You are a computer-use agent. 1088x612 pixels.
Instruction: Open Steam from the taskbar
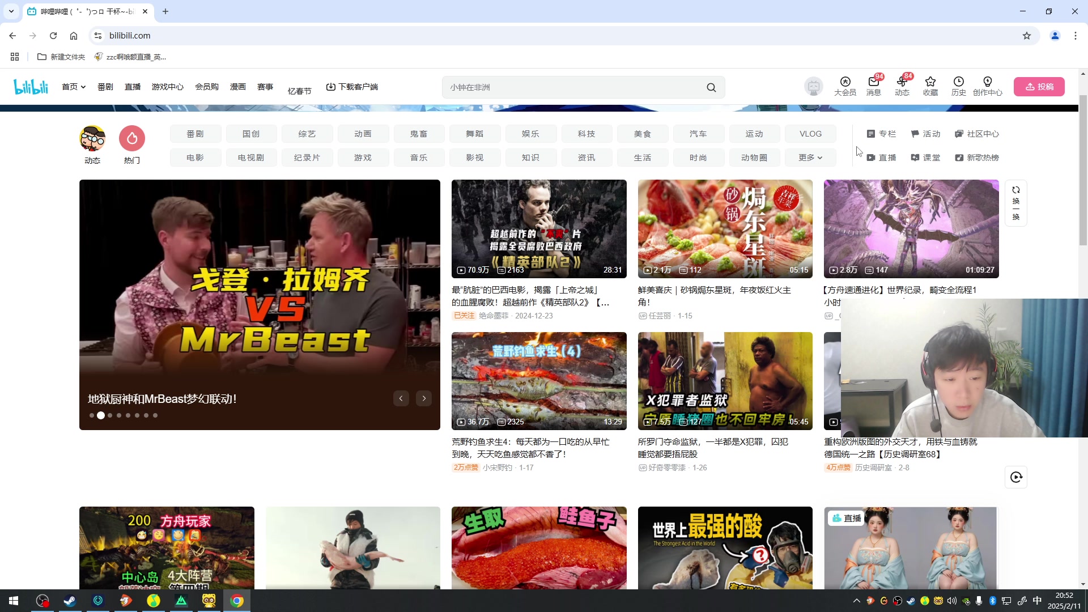tap(70, 601)
